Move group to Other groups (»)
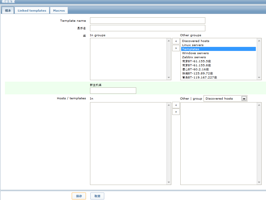This screenshot has width=266, height=200. pyautogui.click(x=176, y=48)
